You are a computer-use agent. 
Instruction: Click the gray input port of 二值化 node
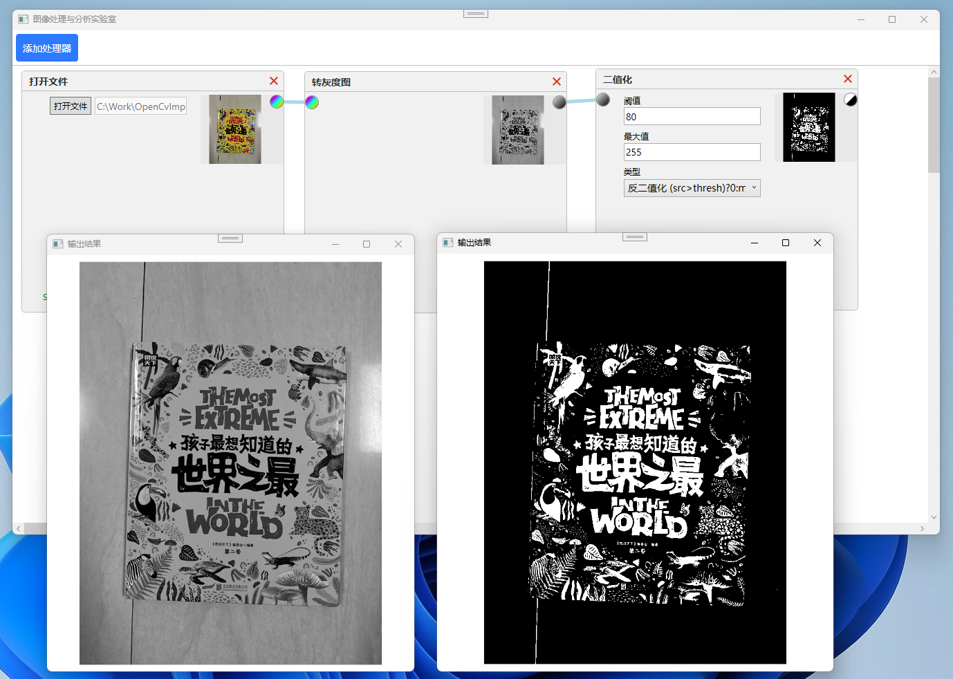pyautogui.click(x=603, y=100)
